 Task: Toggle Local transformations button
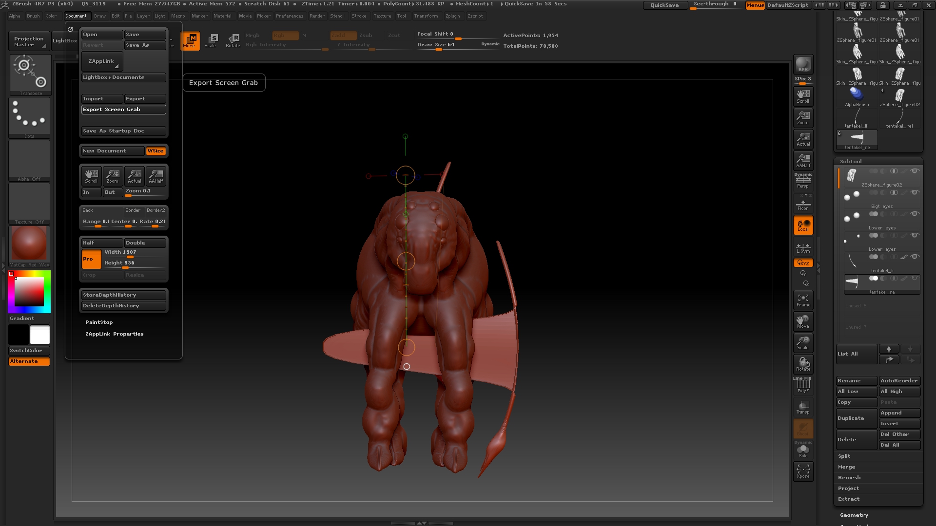click(803, 225)
